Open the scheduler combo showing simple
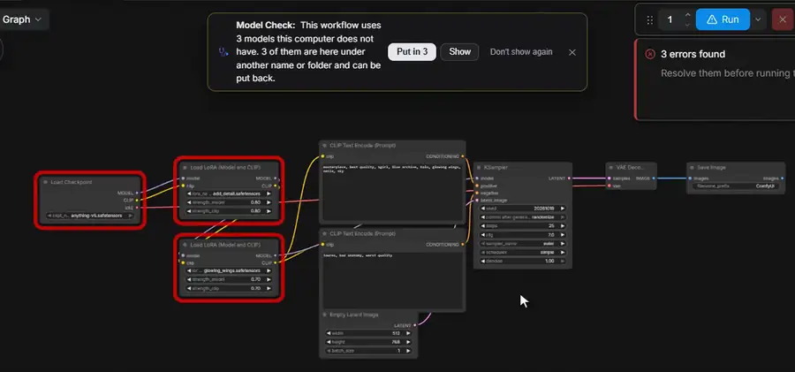The image size is (795, 372). click(x=523, y=252)
